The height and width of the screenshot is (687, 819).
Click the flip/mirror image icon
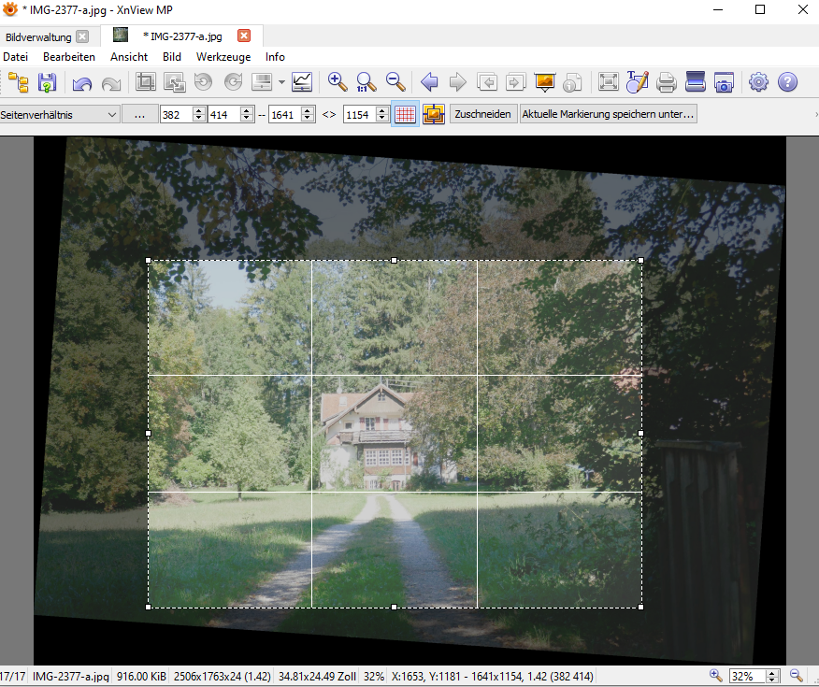click(x=262, y=82)
